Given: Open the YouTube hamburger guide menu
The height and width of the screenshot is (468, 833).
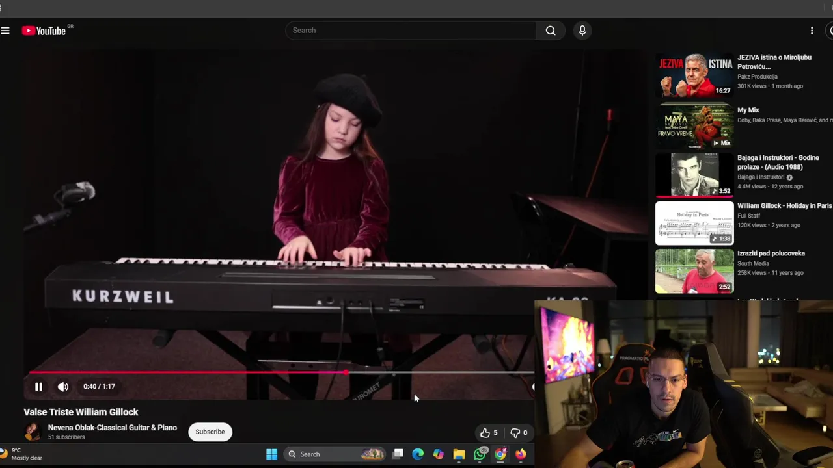Looking at the screenshot, I should tap(5, 31).
